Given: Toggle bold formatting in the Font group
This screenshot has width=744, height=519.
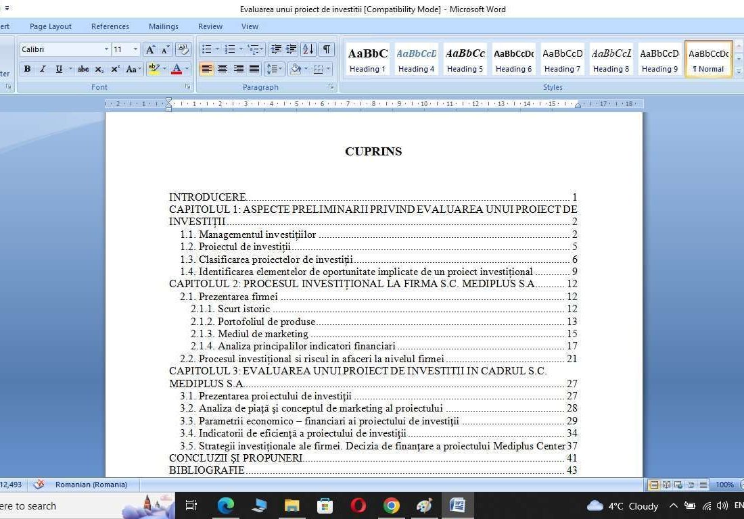Looking at the screenshot, I should [27, 69].
